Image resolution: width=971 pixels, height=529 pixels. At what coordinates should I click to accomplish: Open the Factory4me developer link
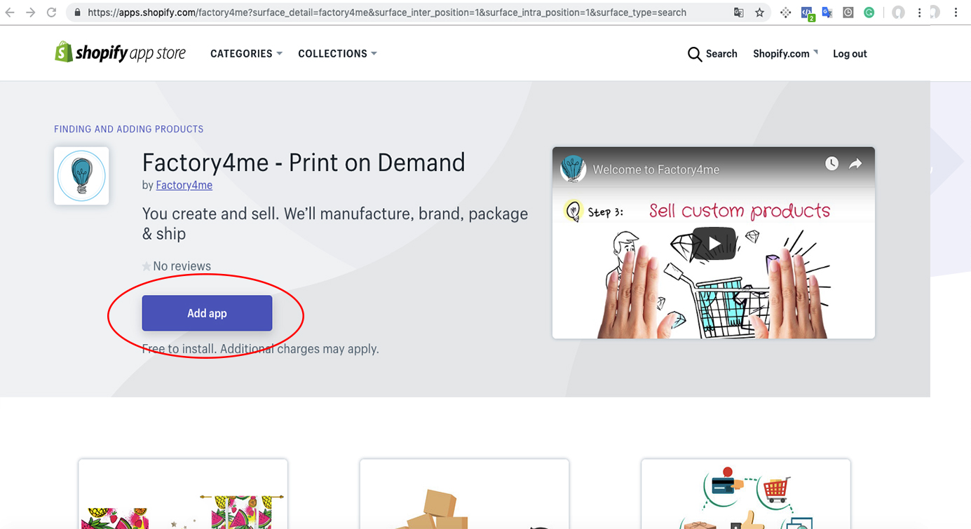tap(184, 185)
